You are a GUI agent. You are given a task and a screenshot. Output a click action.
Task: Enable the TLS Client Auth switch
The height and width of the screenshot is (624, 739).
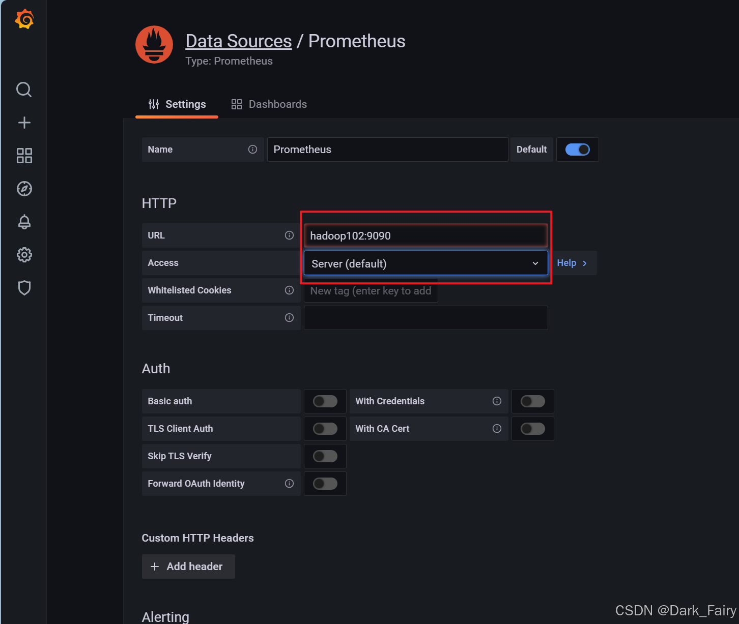tap(325, 429)
